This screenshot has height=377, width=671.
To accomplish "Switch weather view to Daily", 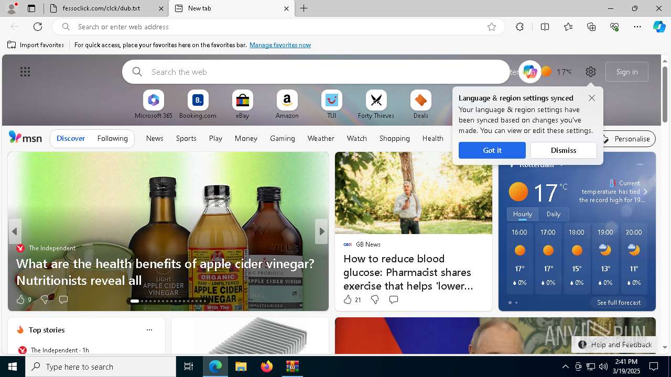I will [x=554, y=214].
